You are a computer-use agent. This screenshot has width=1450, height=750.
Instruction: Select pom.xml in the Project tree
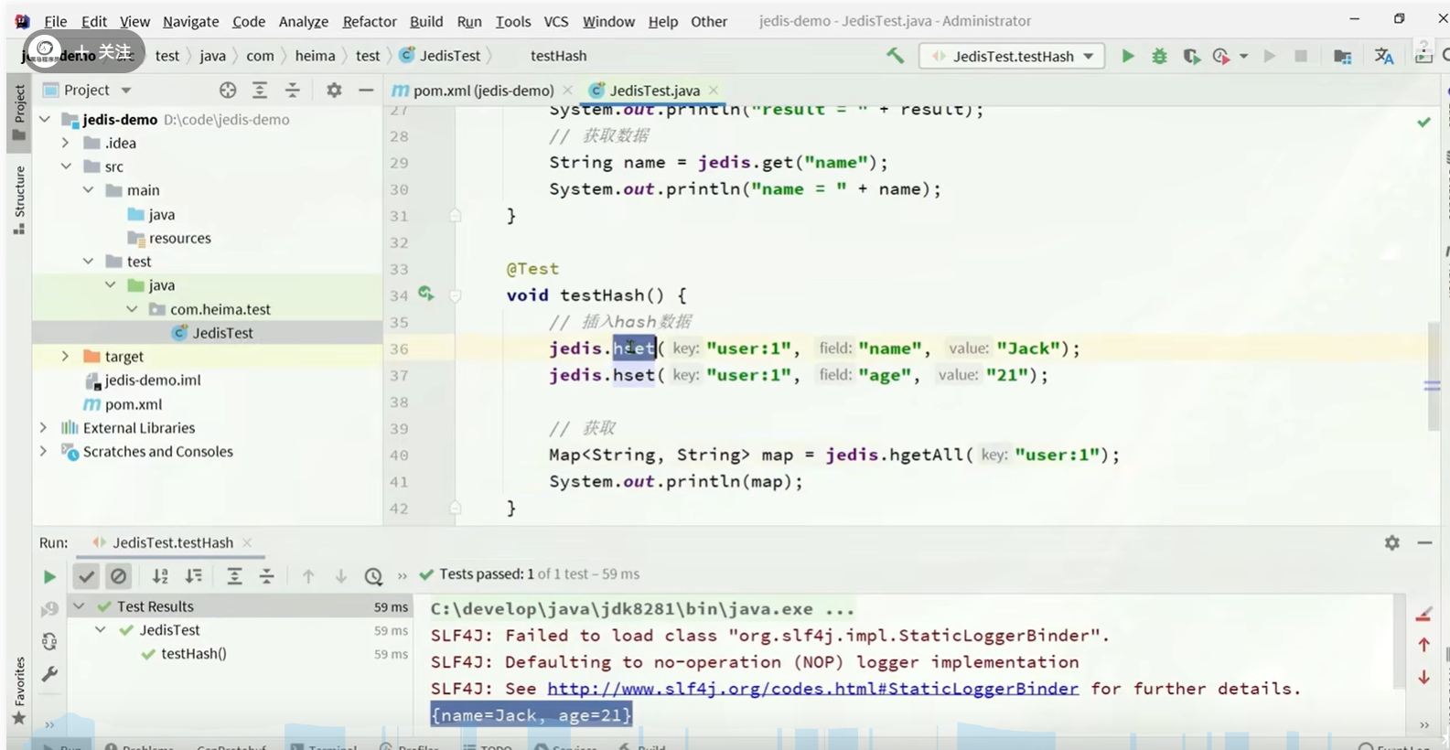click(x=134, y=404)
